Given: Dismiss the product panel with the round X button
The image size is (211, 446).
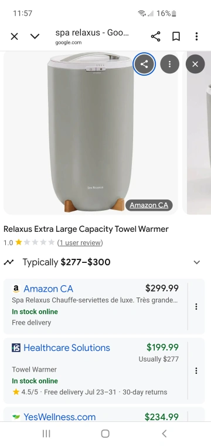Looking at the screenshot, I should (195, 64).
